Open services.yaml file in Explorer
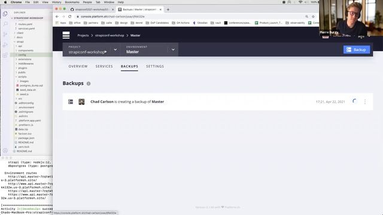Viewport: 383px width, 215px height. [26, 29]
